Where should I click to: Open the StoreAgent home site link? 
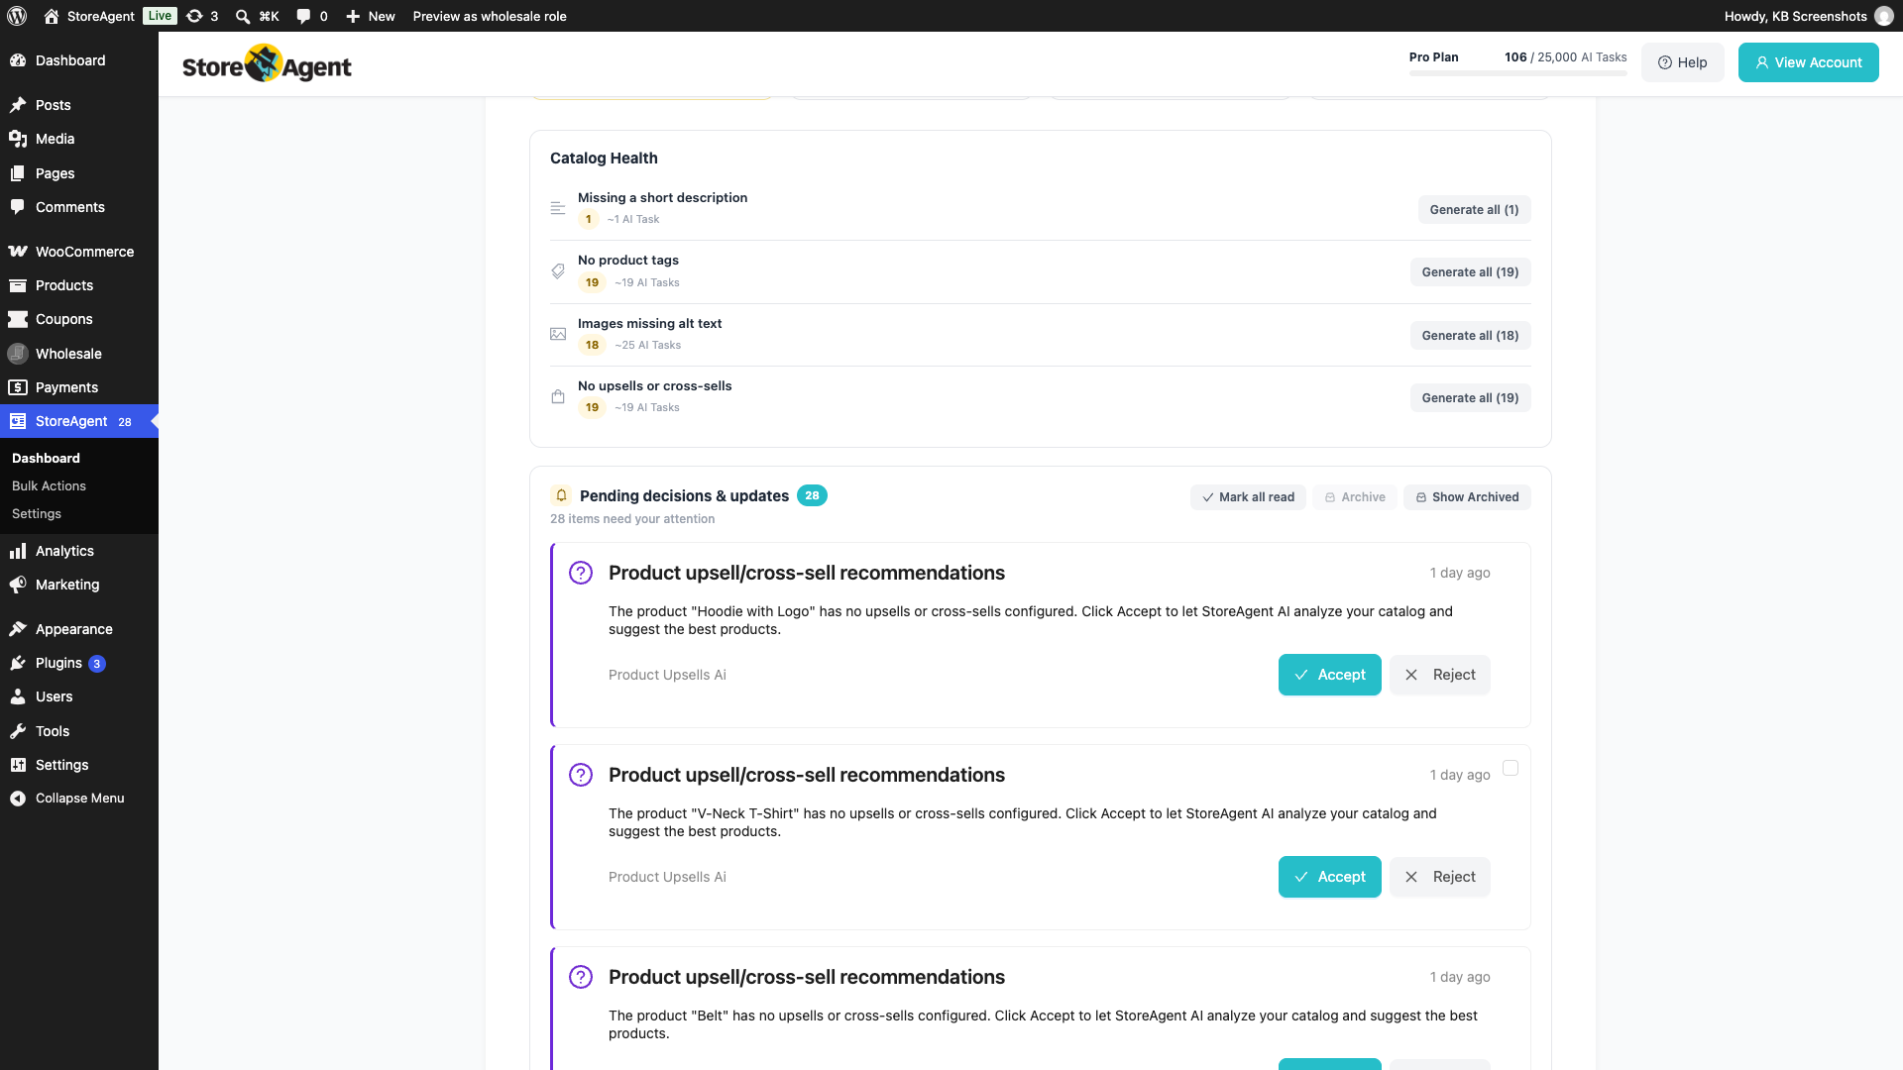89,16
